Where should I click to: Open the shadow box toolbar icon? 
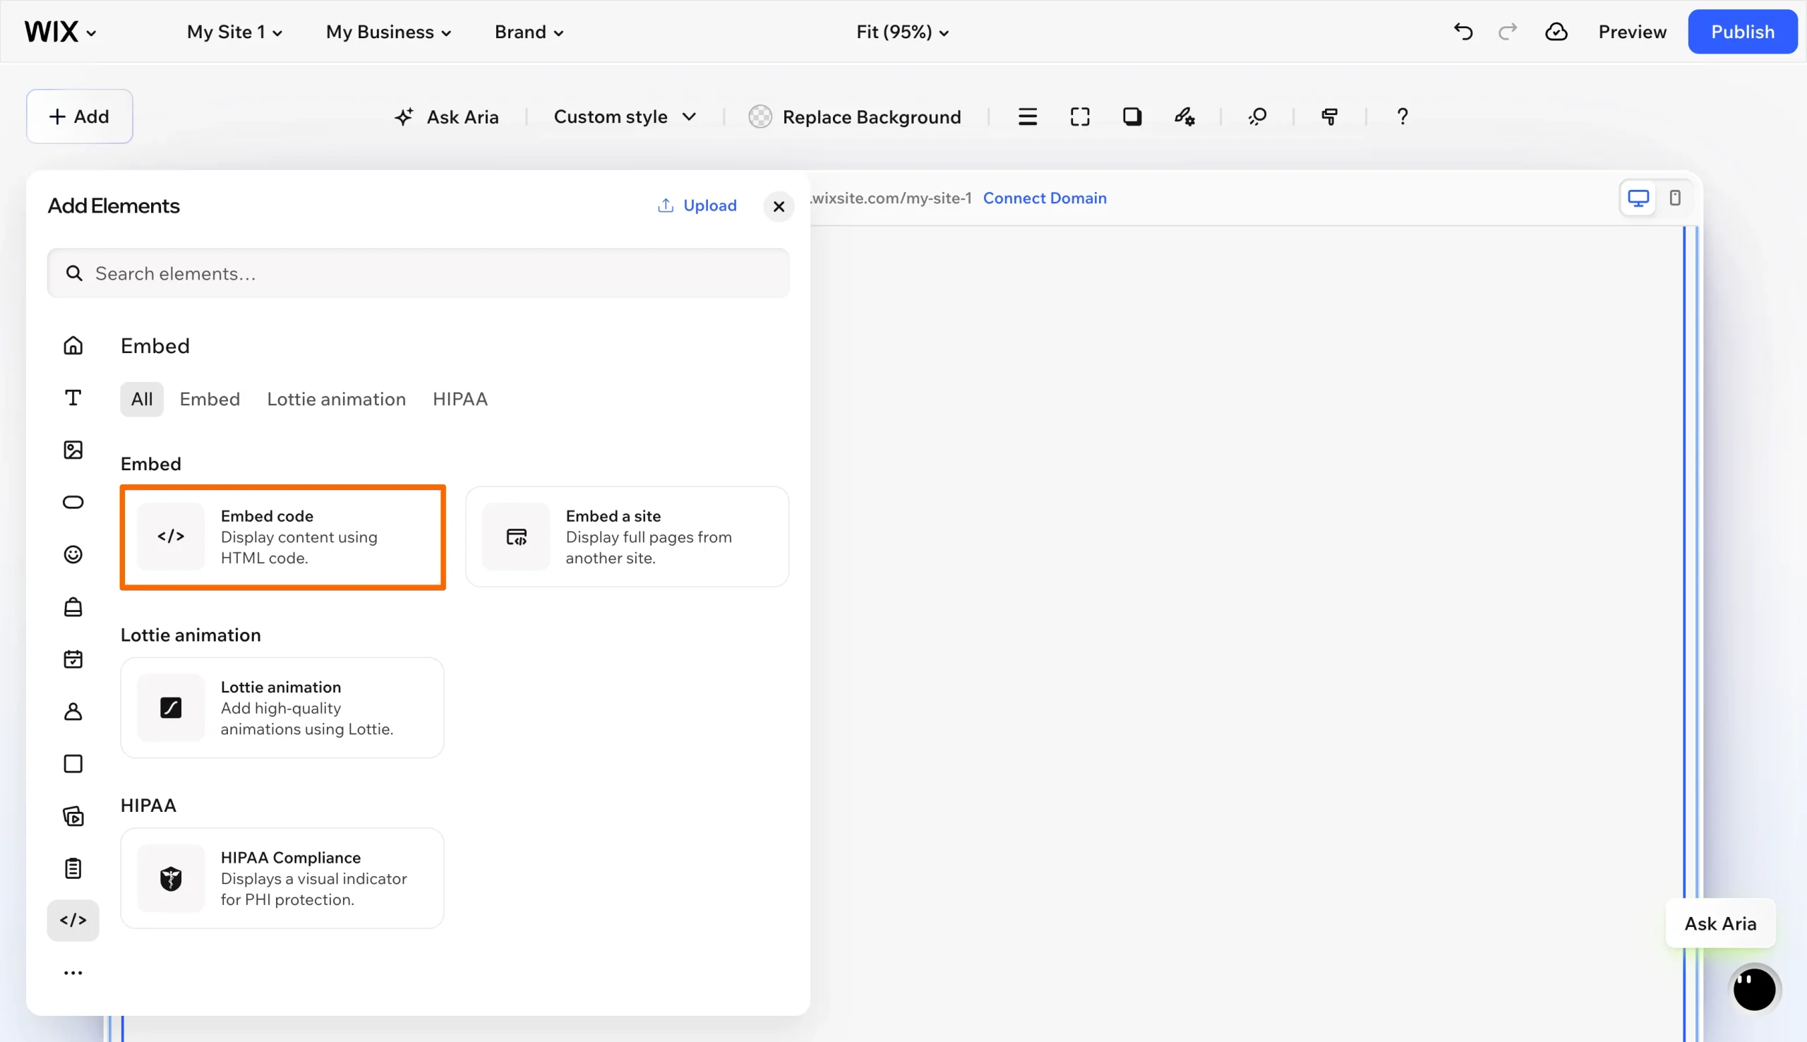[1131, 116]
